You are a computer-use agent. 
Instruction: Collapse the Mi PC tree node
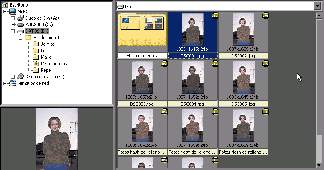5,11
